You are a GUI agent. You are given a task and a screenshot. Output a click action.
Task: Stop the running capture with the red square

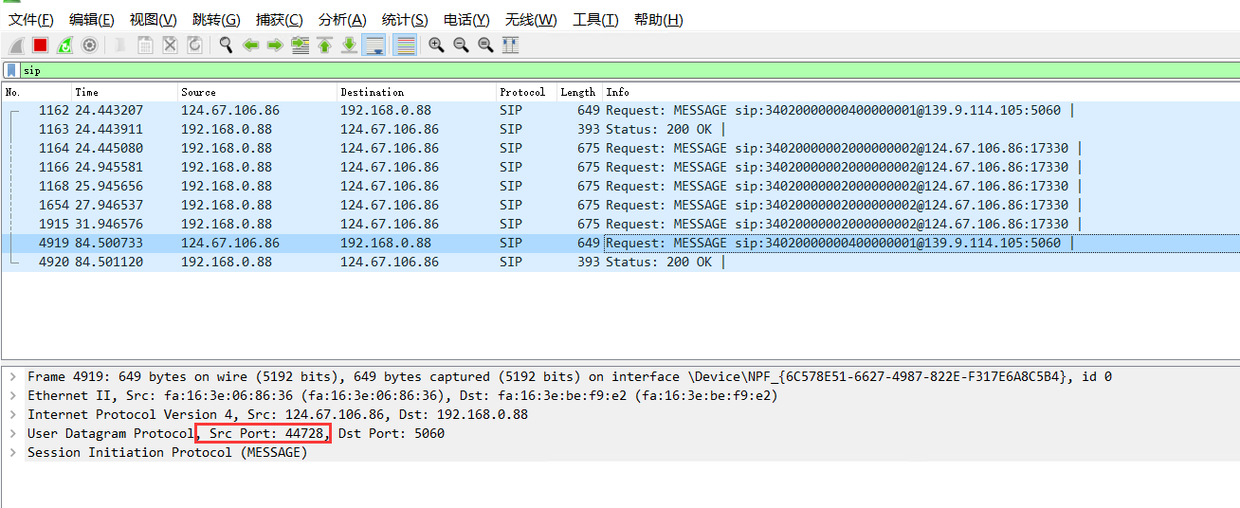pos(41,45)
